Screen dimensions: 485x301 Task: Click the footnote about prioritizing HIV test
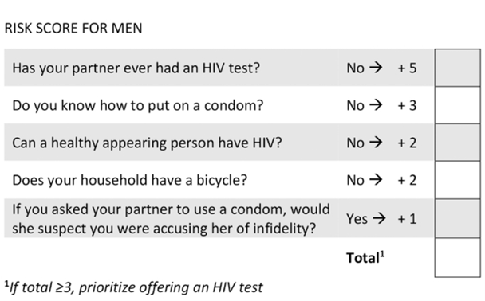[x=134, y=287]
